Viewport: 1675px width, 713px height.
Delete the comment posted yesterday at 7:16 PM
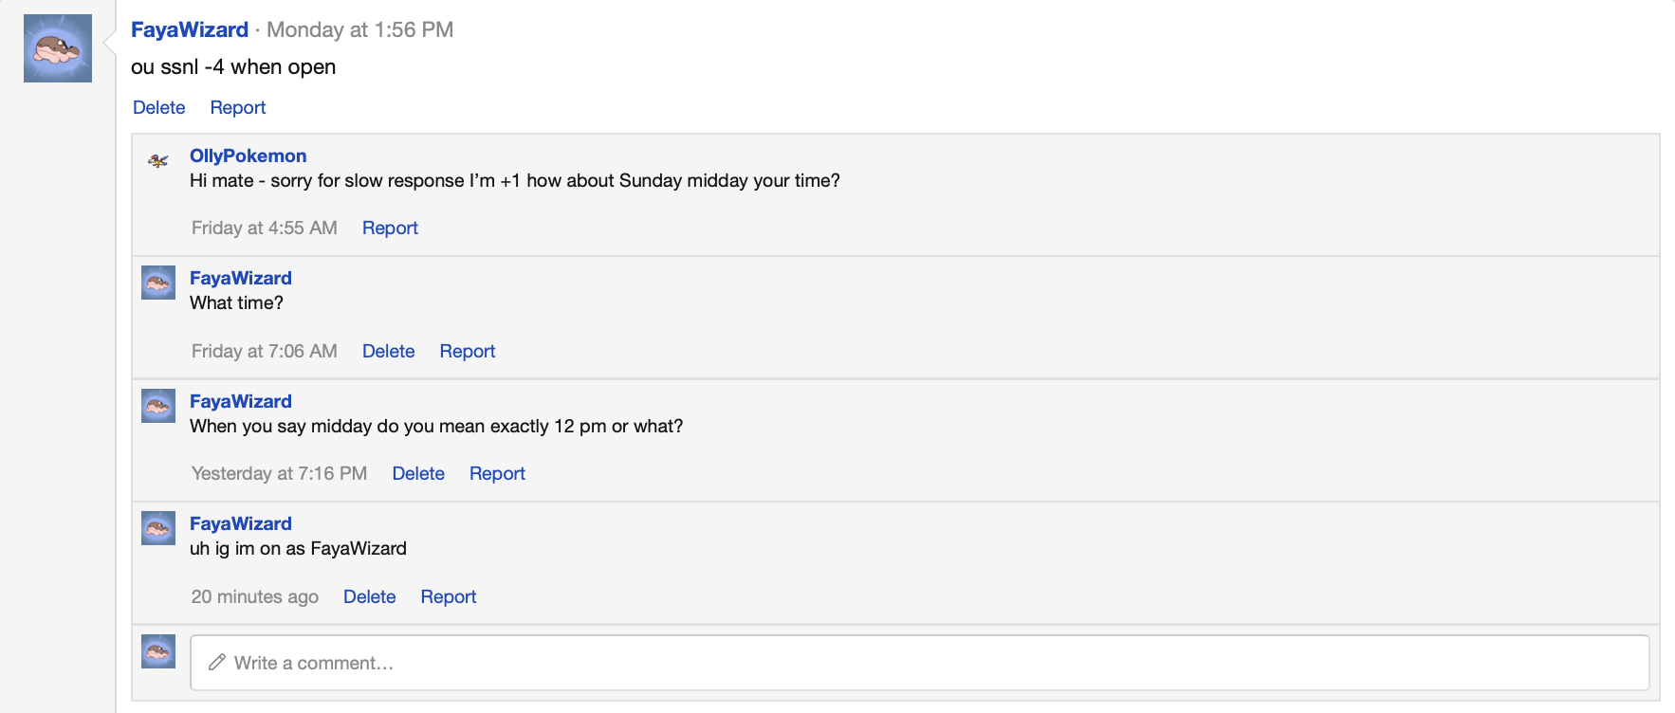point(418,473)
